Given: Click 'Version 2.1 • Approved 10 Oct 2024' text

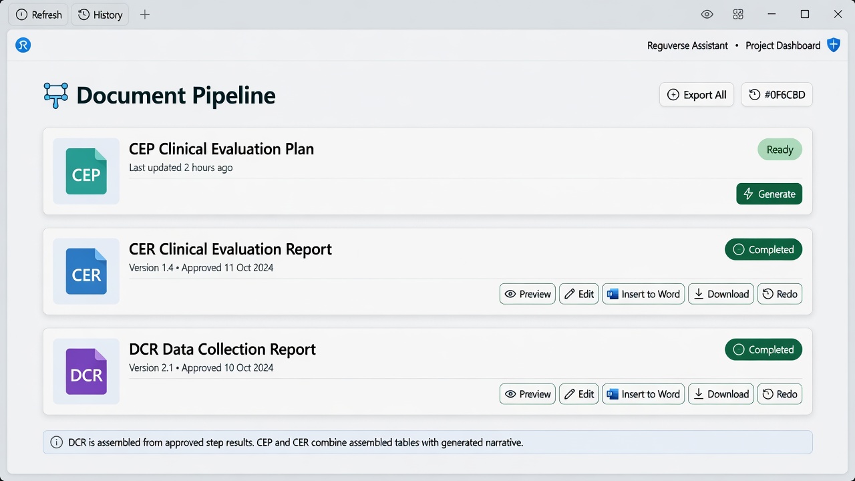Looking at the screenshot, I should pyautogui.click(x=201, y=368).
